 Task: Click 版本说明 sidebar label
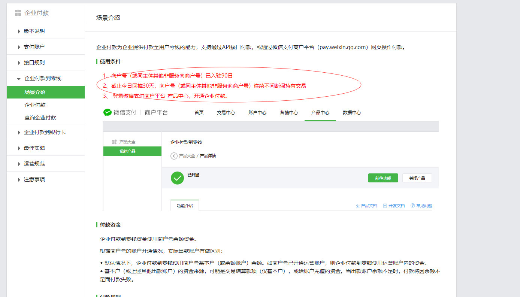pyautogui.click(x=34, y=31)
